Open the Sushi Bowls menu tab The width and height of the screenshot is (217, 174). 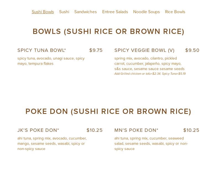43,12
